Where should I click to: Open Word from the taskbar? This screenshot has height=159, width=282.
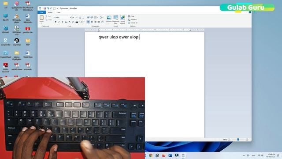[170, 155]
